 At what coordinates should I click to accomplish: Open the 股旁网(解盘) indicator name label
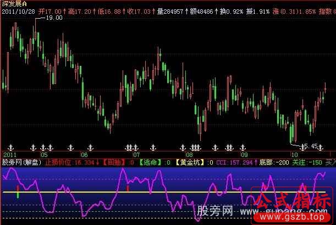coord(21,162)
